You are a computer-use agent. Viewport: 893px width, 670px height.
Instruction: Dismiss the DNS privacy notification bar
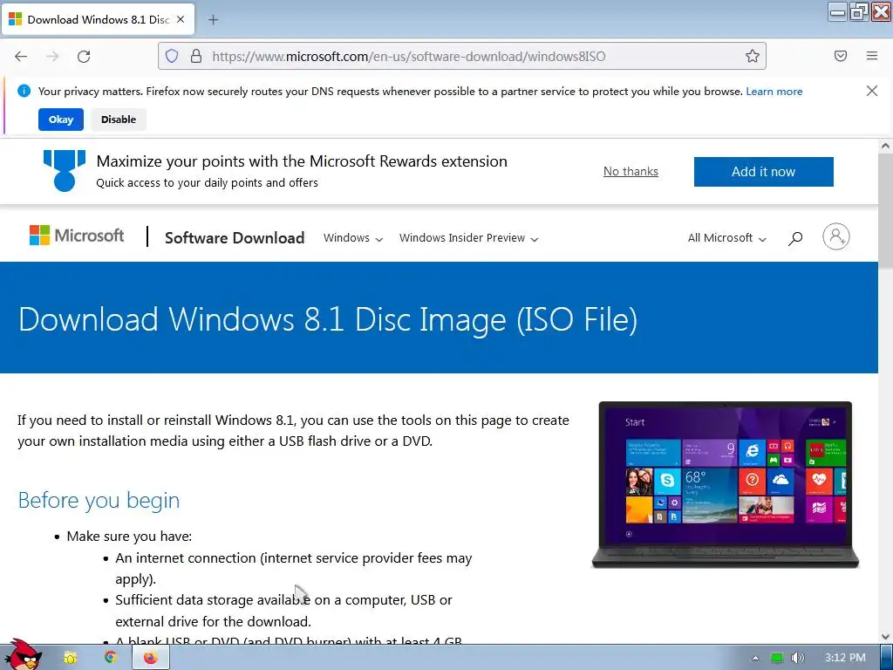coord(871,91)
